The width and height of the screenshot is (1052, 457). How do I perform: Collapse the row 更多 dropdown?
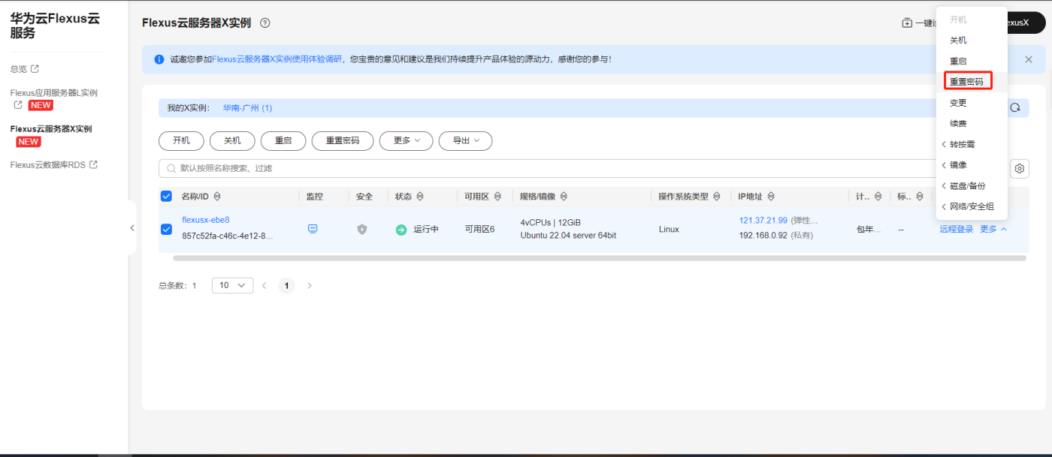(x=993, y=229)
